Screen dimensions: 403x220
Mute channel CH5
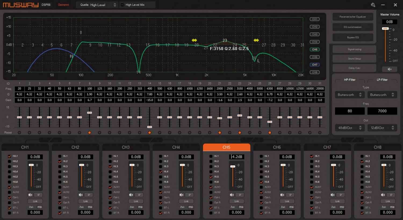tap(232, 195)
